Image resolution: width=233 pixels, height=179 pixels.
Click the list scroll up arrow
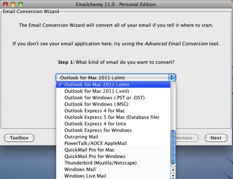(x=173, y=170)
